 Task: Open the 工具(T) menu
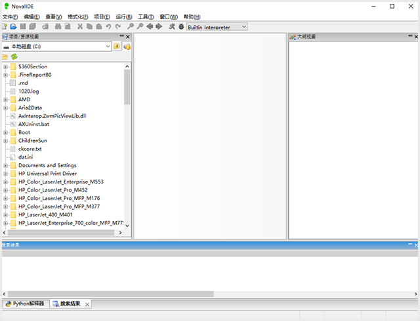tap(146, 16)
